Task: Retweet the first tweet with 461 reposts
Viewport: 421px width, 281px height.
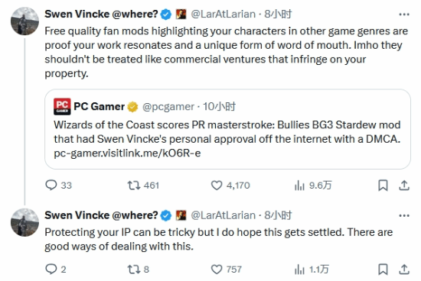Action: [143, 185]
